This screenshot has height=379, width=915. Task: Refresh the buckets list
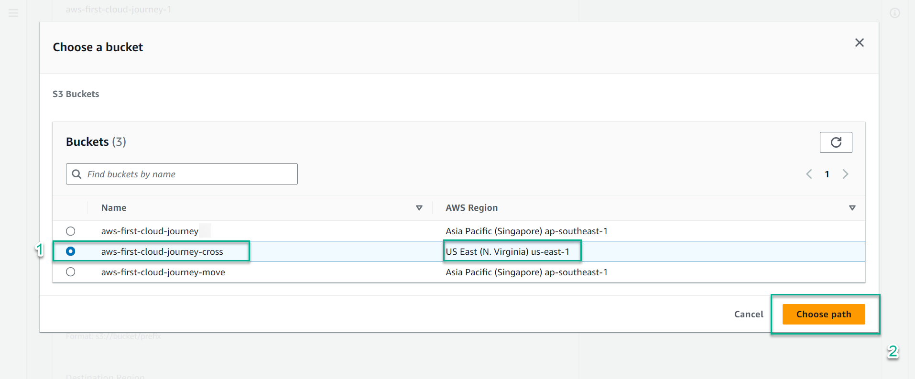[x=836, y=142]
